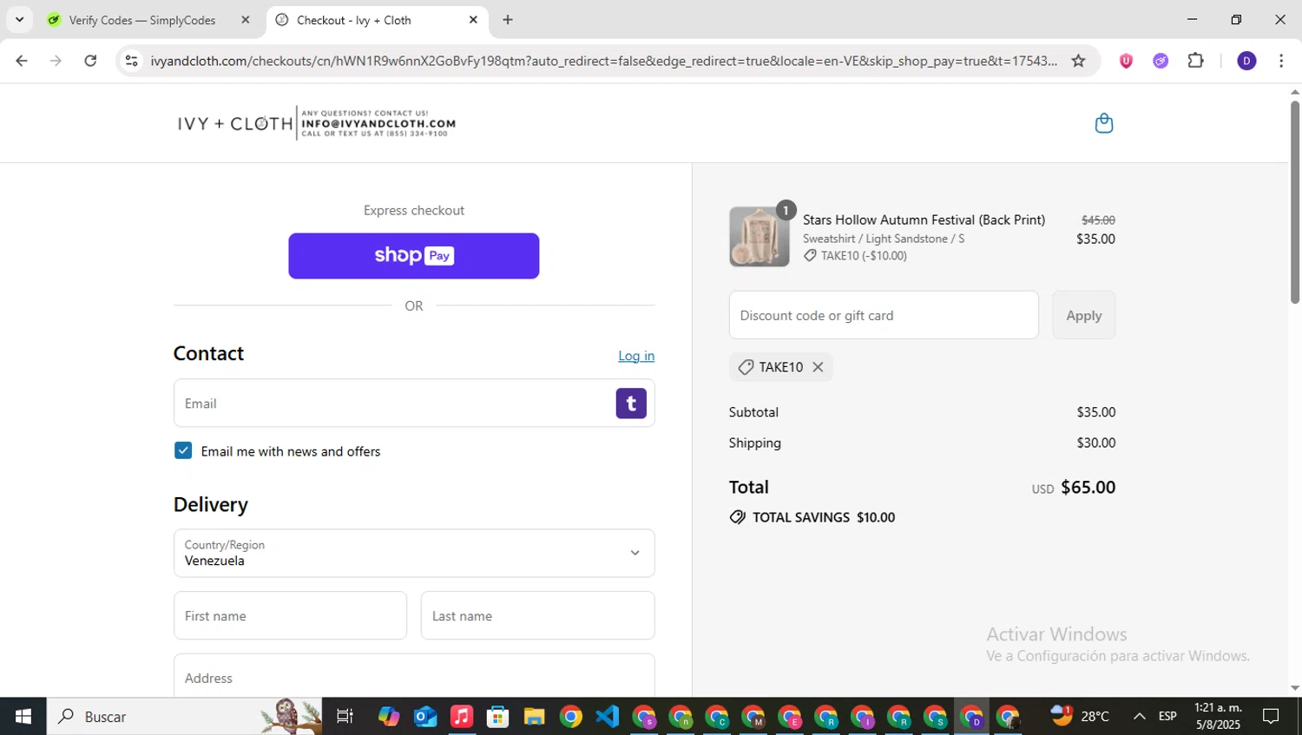Open Task View on the taskbar
The image size is (1302, 735).
345,716
